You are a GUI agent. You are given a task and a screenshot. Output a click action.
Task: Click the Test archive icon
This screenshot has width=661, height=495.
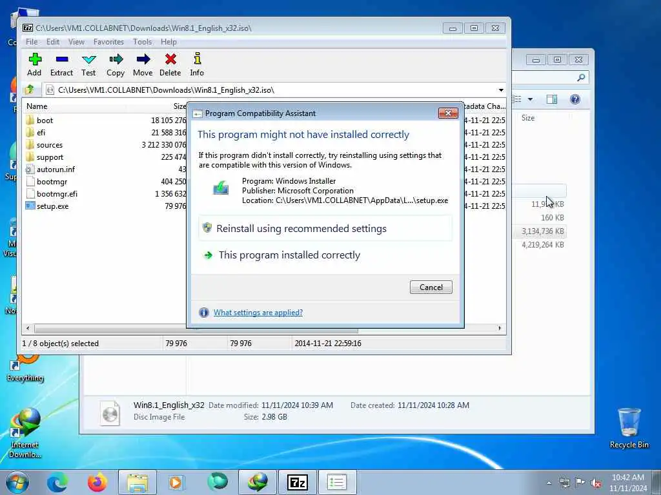(x=88, y=65)
